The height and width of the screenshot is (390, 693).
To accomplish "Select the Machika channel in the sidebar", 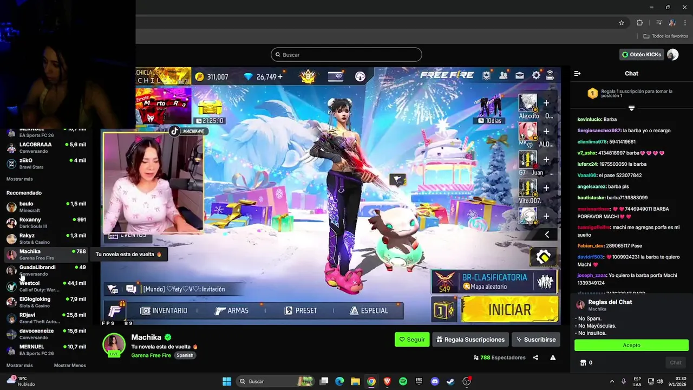I will 46,255.
